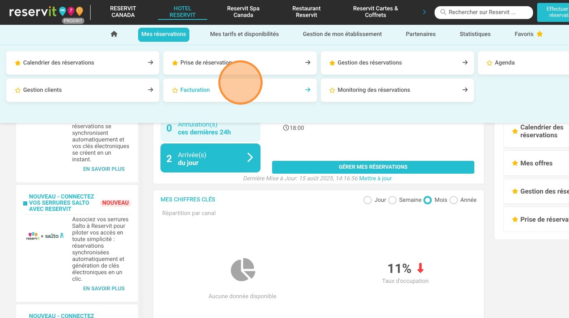Viewport: 569px width, 318px height.
Task: Open the Favoris menu
Action: [528, 34]
